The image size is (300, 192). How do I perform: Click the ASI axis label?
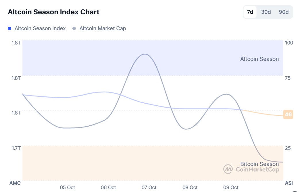pyautogui.click(x=289, y=183)
